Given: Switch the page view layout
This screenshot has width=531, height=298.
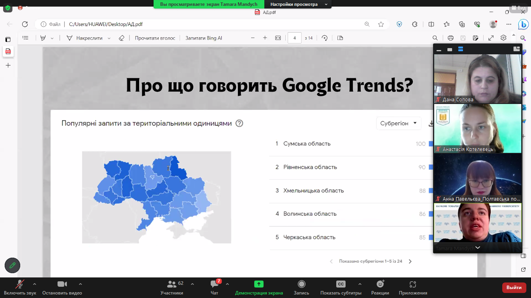Looking at the screenshot, I should click(340, 38).
